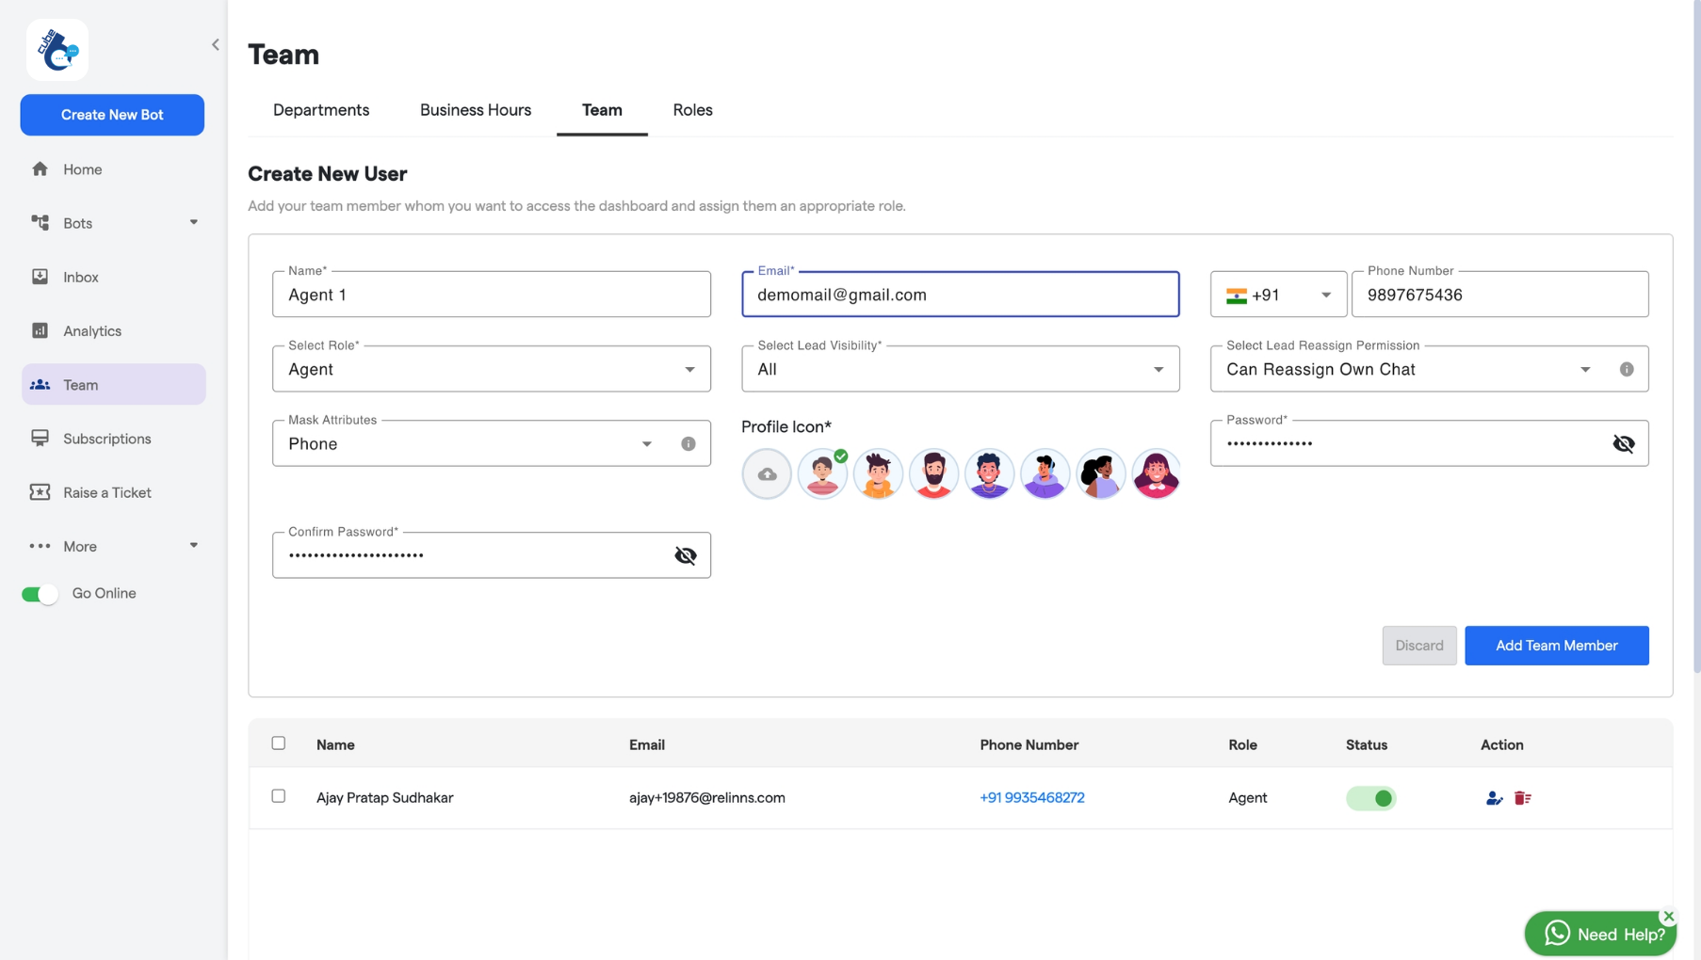This screenshot has width=1701, height=960.
Task: Click edit user icon for Ajay Pratap
Action: [1494, 798]
